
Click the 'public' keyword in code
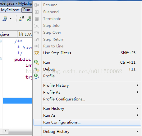23,60
